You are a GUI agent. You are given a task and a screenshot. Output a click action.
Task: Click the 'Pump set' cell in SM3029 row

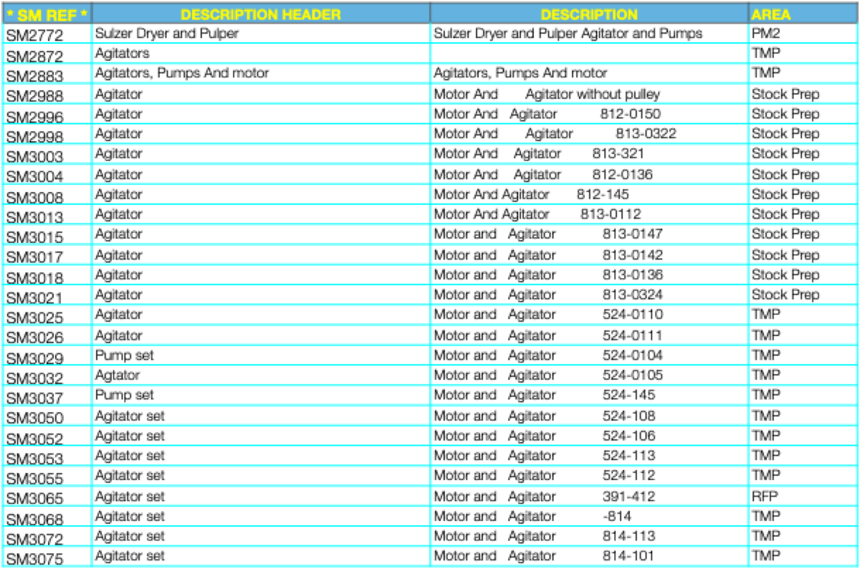point(261,355)
